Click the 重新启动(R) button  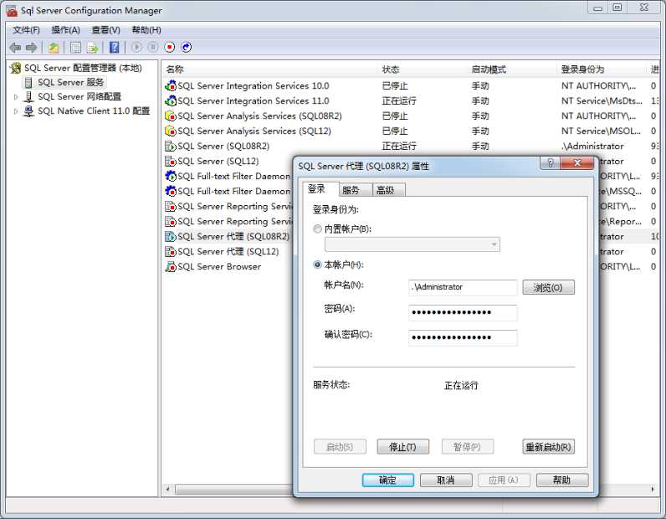tap(548, 447)
